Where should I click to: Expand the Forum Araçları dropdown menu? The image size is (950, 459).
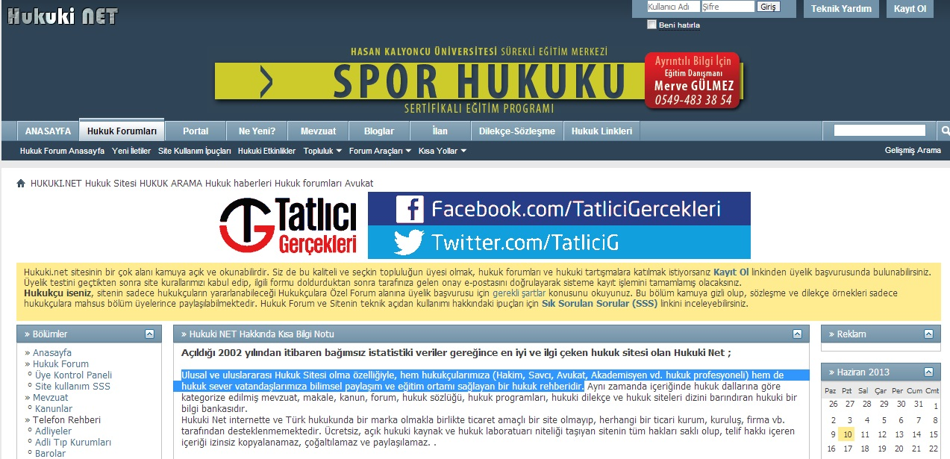click(x=380, y=151)
